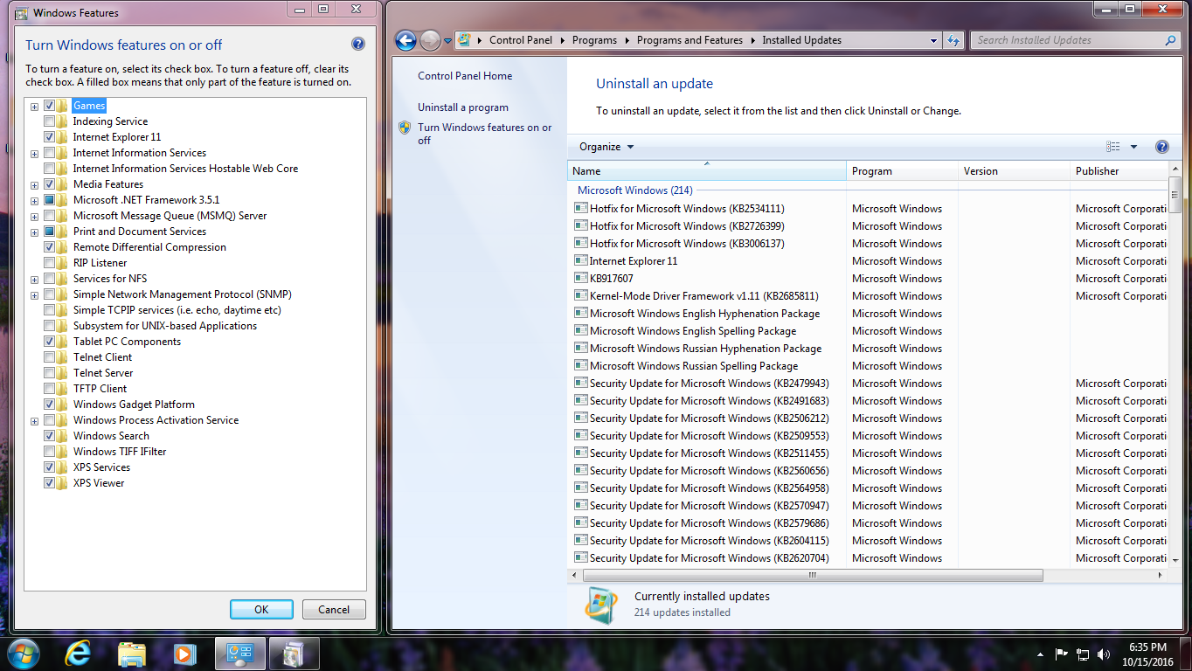
Task: Uncheck the Windows Search checkbox
Action: pyautogui.click(x=50, y=436)
